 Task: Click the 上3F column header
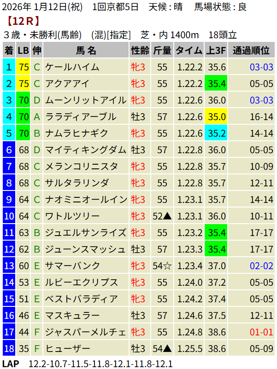217,51
